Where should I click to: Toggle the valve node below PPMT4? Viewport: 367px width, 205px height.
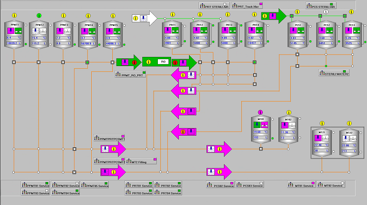point(87,61)
